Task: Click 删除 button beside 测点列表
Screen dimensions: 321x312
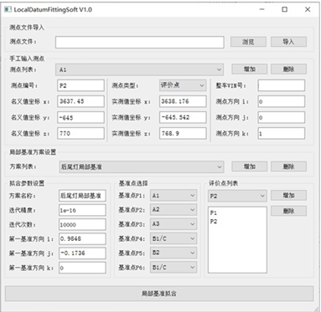Action: pos(288,69)
